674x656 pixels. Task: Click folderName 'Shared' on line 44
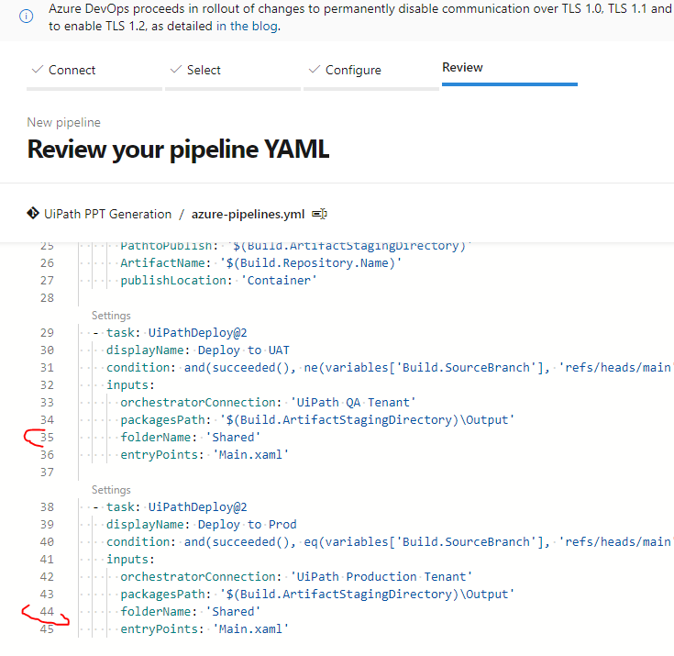(x=191, y=611)
